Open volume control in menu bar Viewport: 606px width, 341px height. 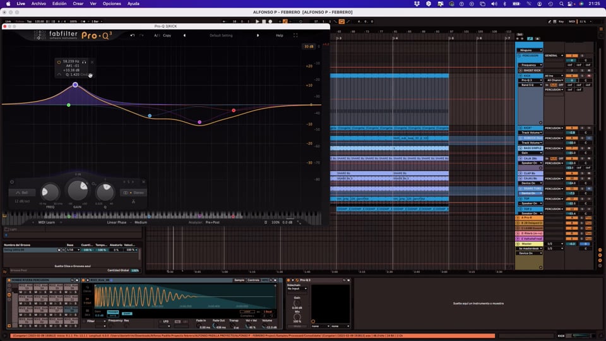click(494, 4)
